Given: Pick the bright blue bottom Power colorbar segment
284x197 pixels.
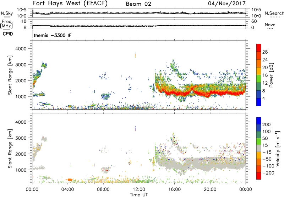Looking at the screenshot, I should click(259, 102).
